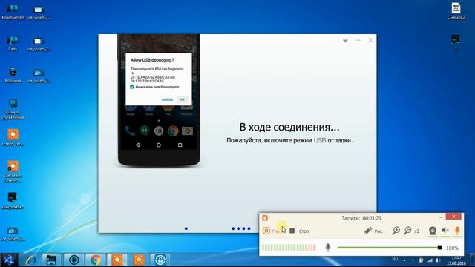Open Google Chrome from the taskbar

(x=96, y=260)
